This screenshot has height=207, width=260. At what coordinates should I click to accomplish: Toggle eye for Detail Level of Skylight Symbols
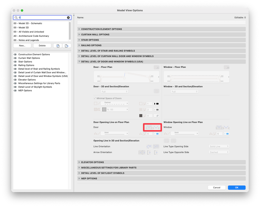15,87
